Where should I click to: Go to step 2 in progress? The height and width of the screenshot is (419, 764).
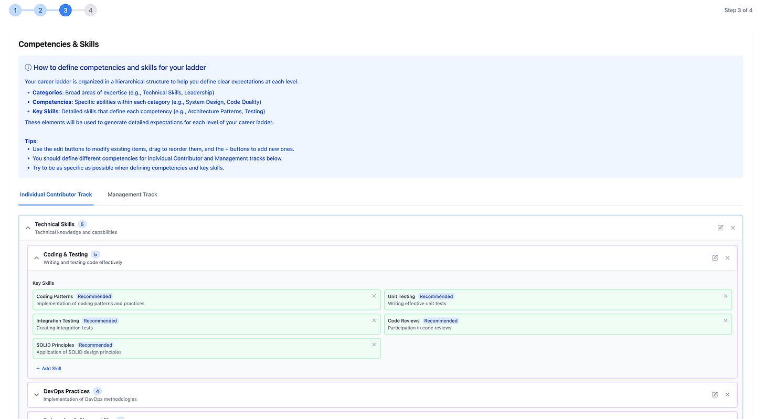coord(40,10)
